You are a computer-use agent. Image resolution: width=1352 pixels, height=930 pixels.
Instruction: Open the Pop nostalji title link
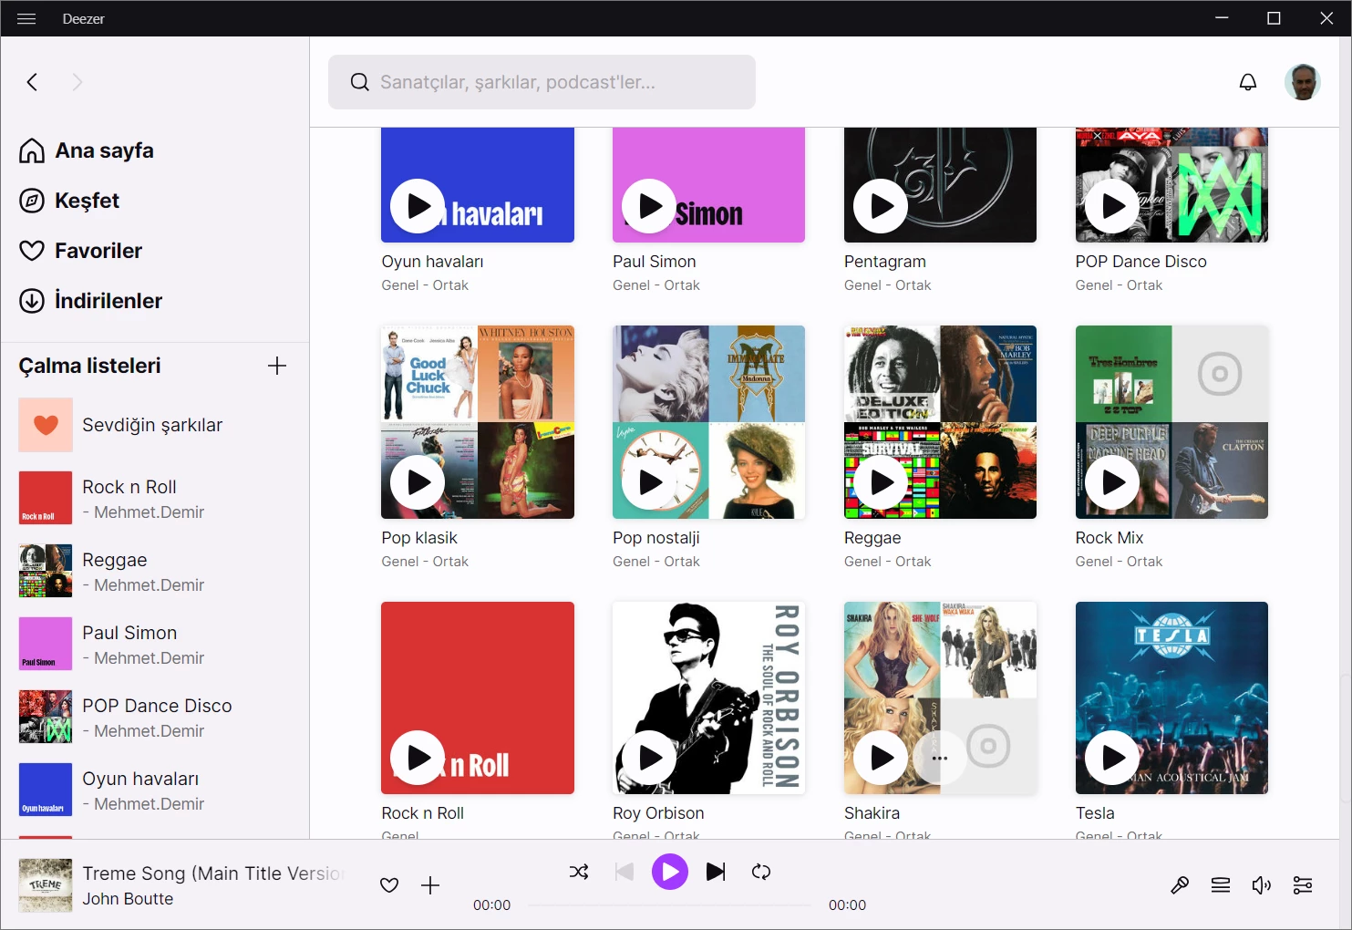tap(656, 538)
